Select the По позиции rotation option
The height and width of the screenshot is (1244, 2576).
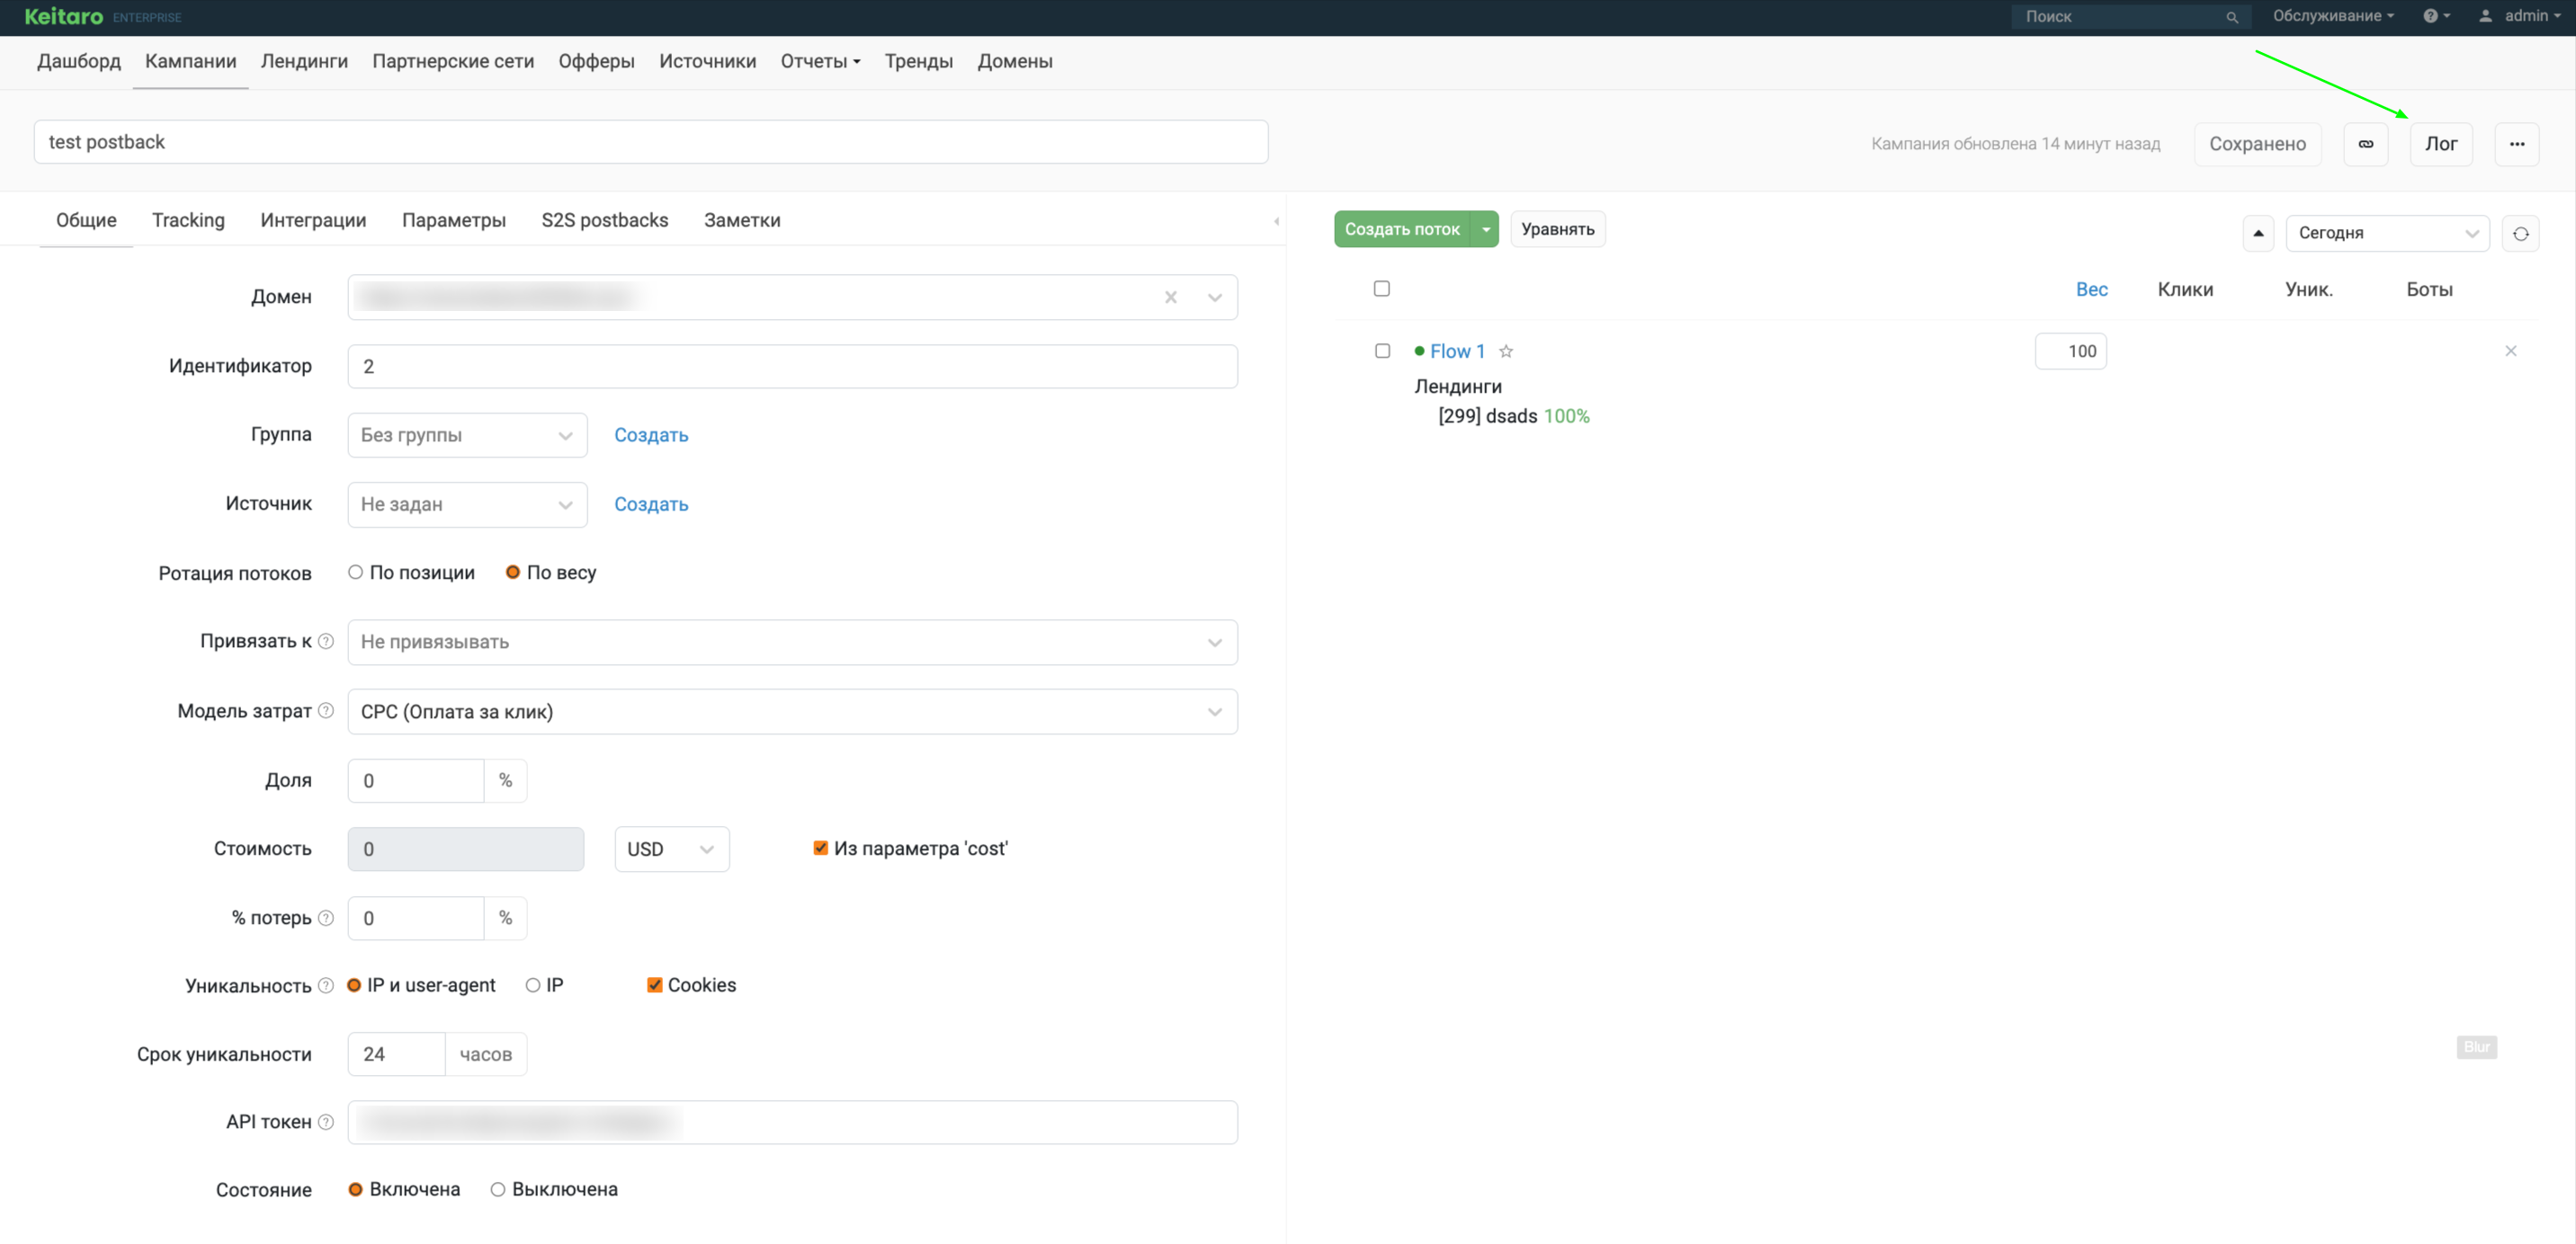point(355,573)
